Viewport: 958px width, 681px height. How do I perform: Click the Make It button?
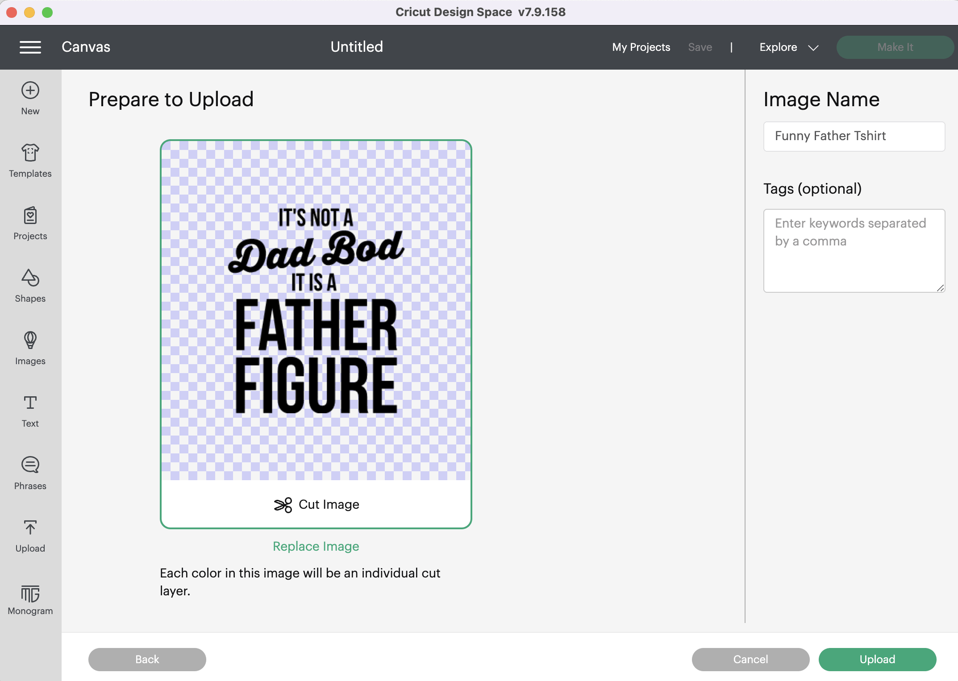pyautogui.click(x=895, y=47)
